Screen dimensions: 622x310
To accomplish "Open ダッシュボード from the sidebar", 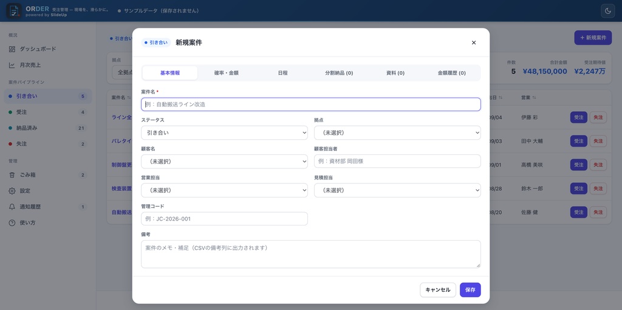I will tap(48, 49).
